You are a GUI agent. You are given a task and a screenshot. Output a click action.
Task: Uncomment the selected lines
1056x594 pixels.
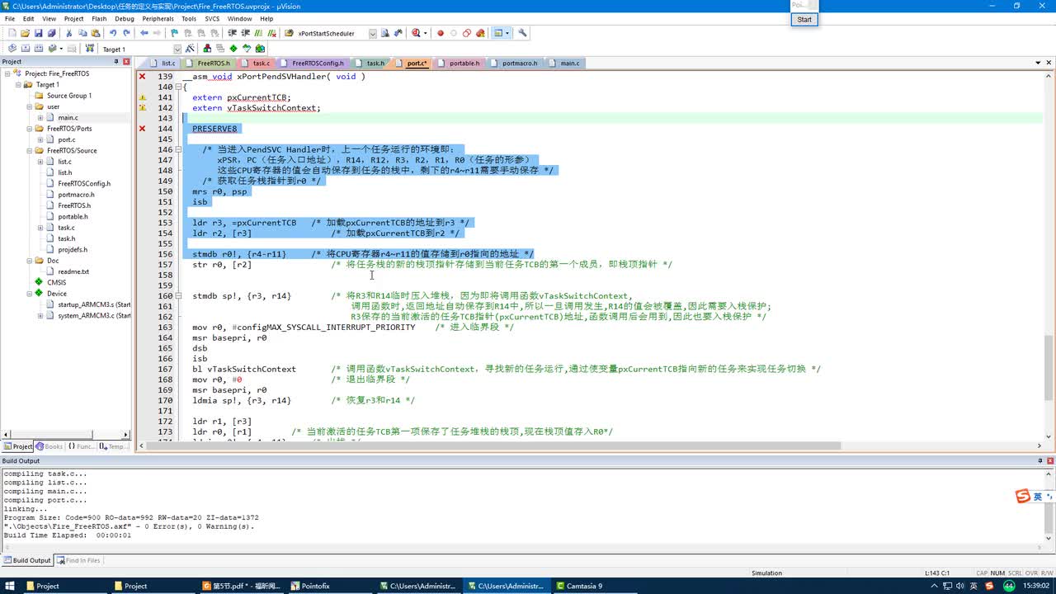point(271,33)
